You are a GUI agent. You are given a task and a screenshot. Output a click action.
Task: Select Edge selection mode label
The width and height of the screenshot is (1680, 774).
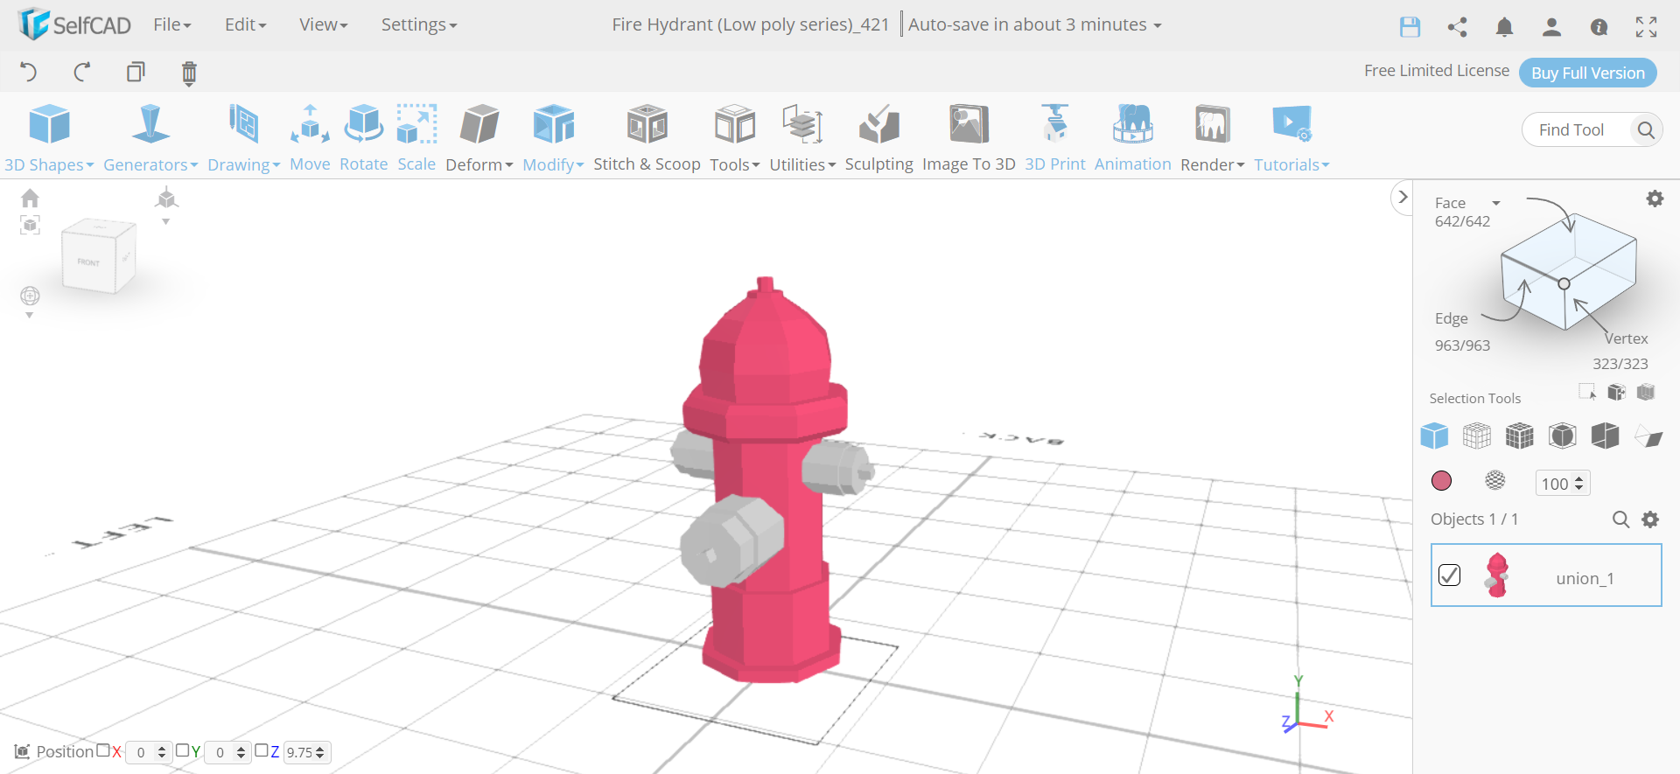coord(1452,318)
